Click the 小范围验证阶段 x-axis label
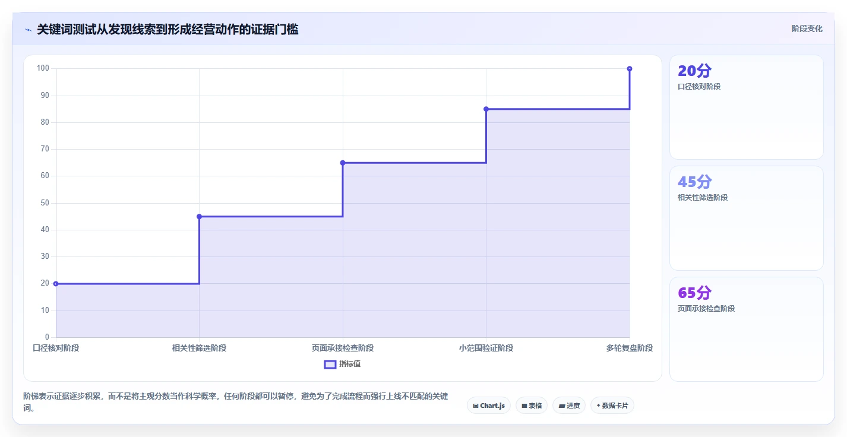This screenshot has width=847, height=437. tap(486, 348)
